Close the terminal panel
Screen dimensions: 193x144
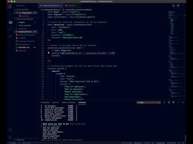tap(183, 102)
